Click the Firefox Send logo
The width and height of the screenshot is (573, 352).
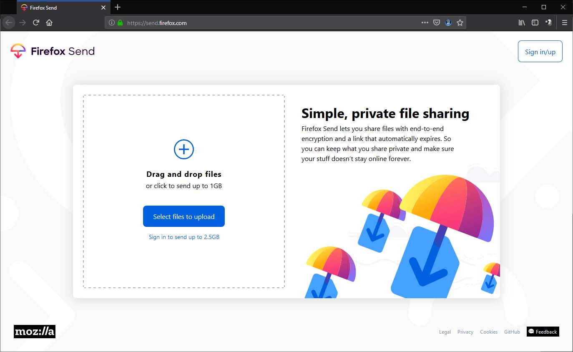pos(53,51)
